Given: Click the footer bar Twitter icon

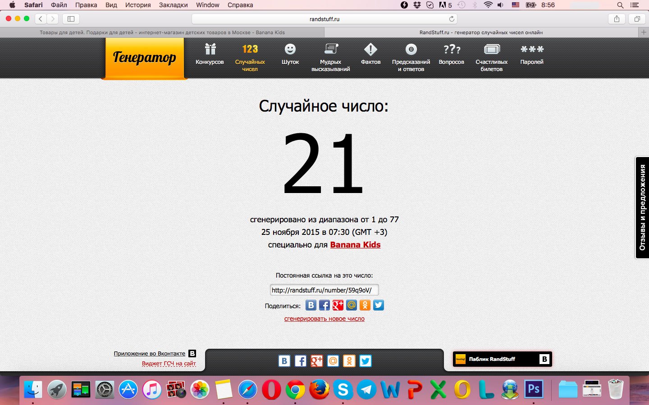Looking at the screenshot, I should point(366,361).
